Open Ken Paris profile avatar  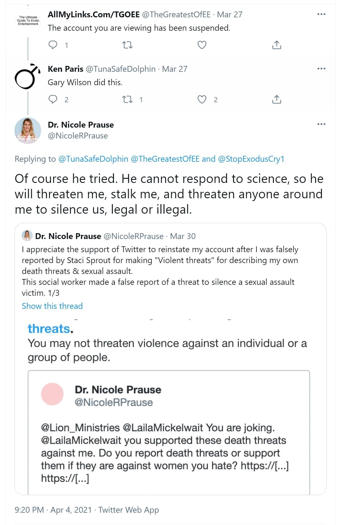27,76
